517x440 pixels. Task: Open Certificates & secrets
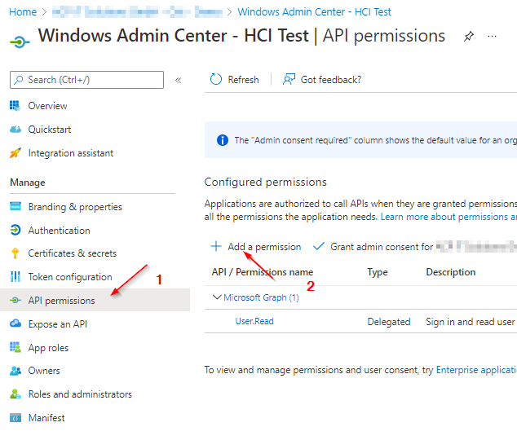pyautogui.click(x=73, y=253)
